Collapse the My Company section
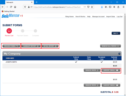The height and width of the screenshot is (96, 126). pos(119,54)
